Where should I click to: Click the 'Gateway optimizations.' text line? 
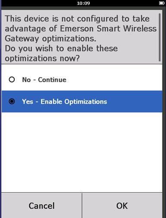coord(51,38)
